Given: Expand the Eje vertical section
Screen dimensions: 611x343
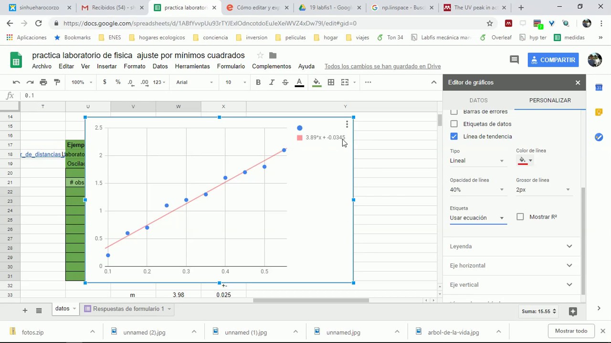Looking at the screenshot, I should coord(511,284).
